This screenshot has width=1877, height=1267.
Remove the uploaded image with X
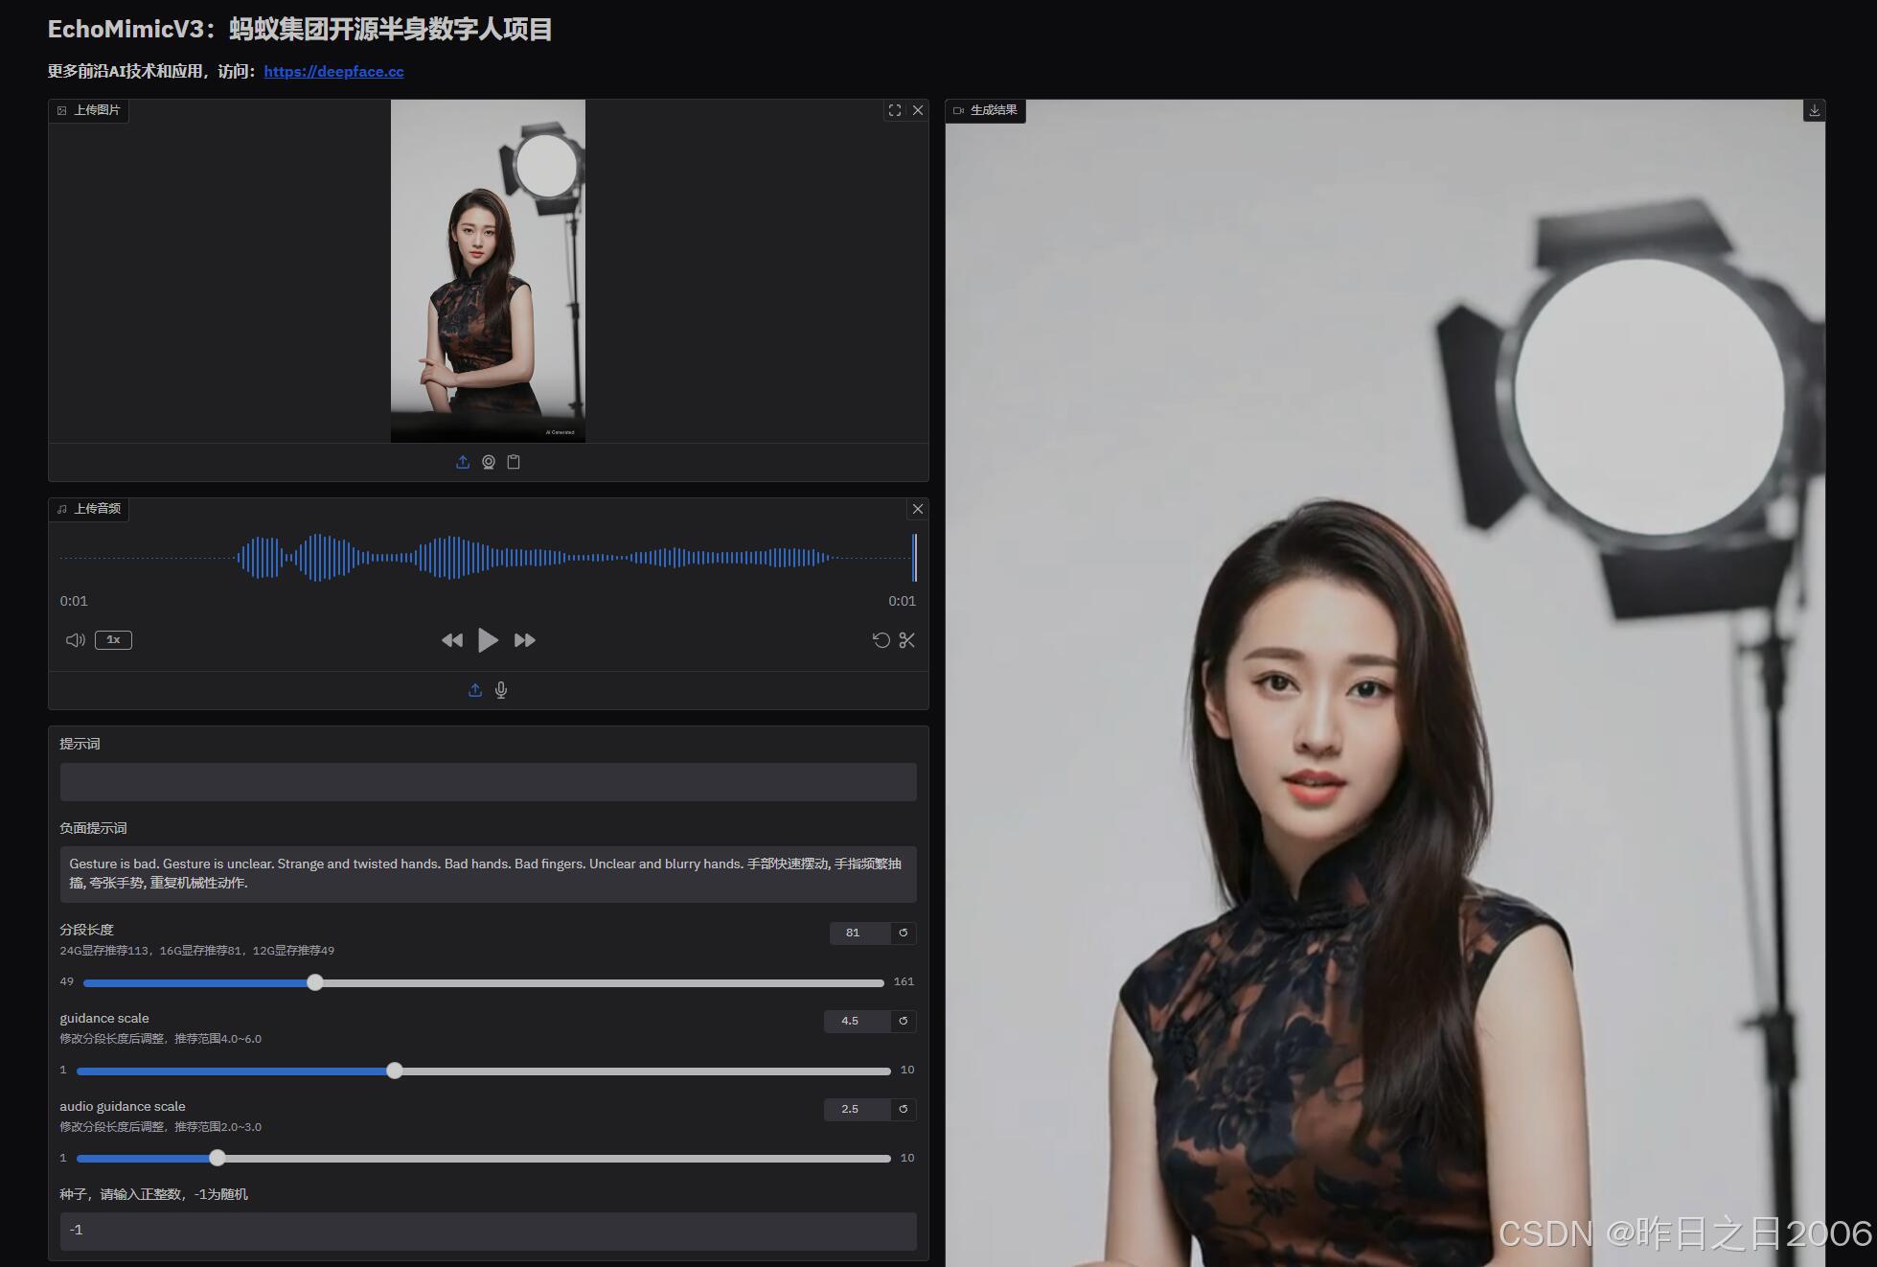point(918,110)
